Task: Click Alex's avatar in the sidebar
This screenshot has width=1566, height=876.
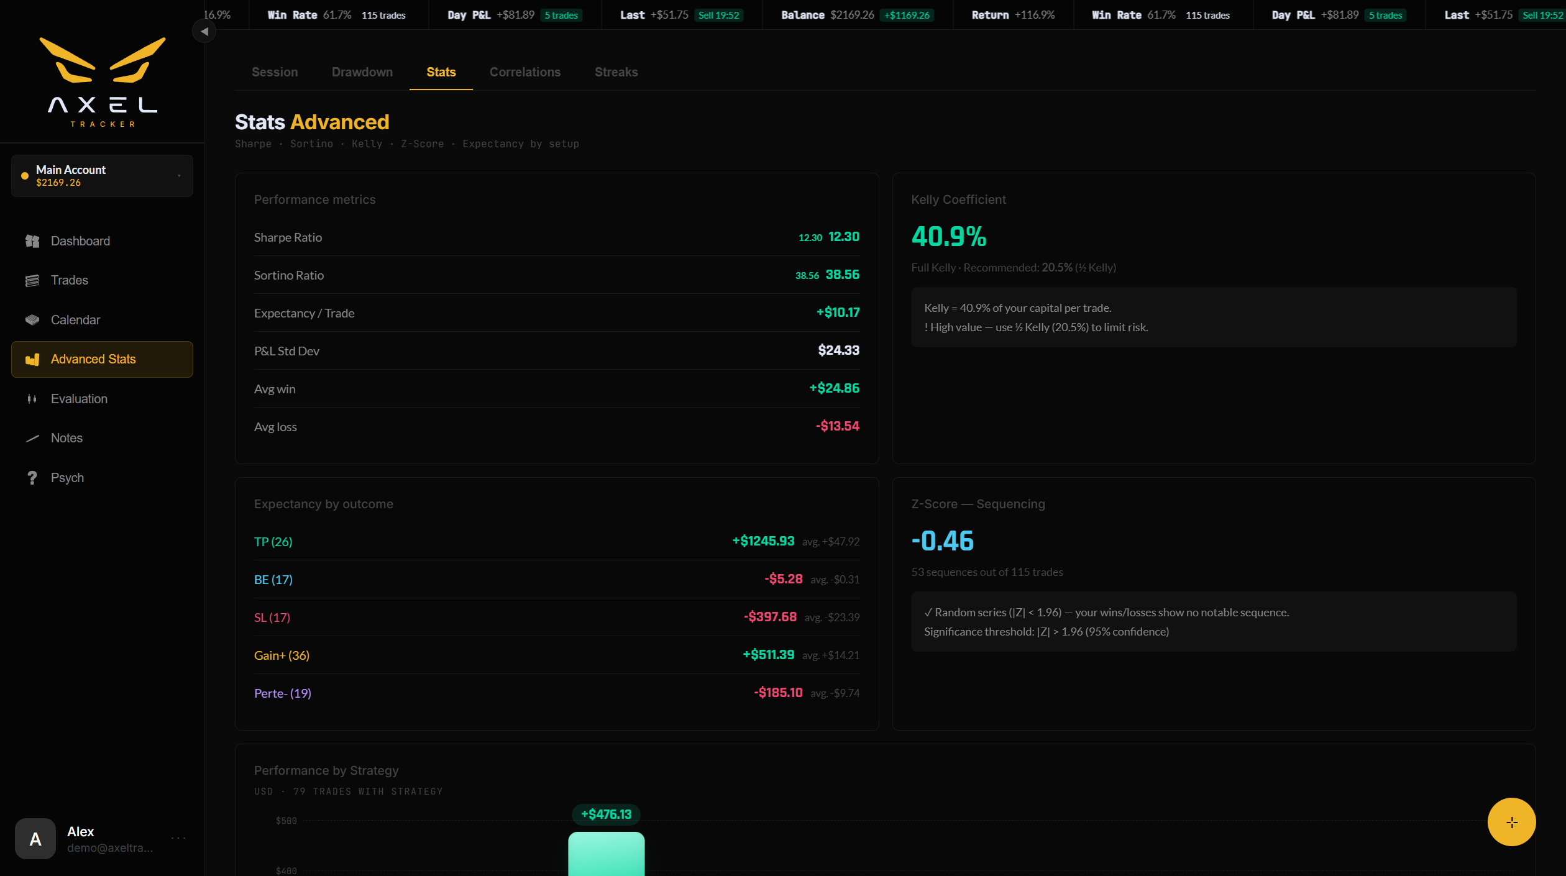Action: click(x=35, y=839)
